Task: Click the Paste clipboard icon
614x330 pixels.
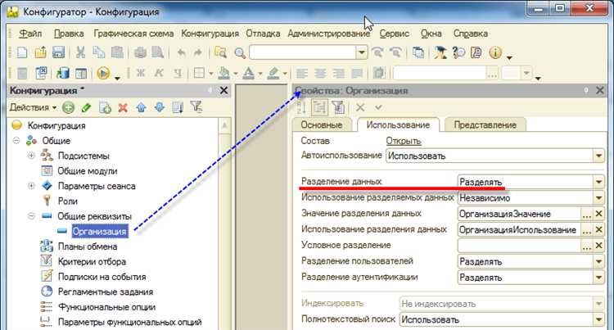Action: pyautogui.click(x=117, y=52)
